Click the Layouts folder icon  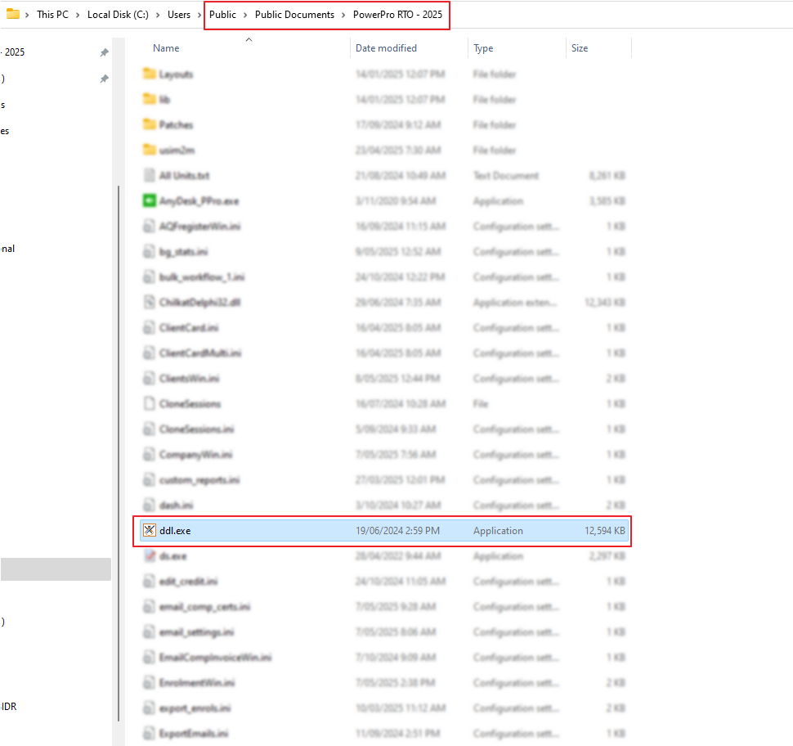[149, 74]
